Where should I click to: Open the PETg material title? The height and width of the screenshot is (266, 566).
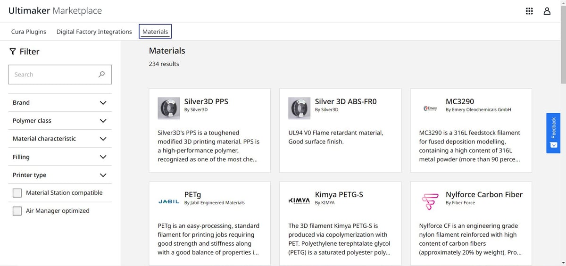(192, 194)
